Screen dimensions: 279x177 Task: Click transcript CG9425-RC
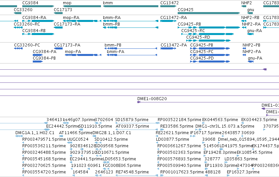[x=208, y=34]
